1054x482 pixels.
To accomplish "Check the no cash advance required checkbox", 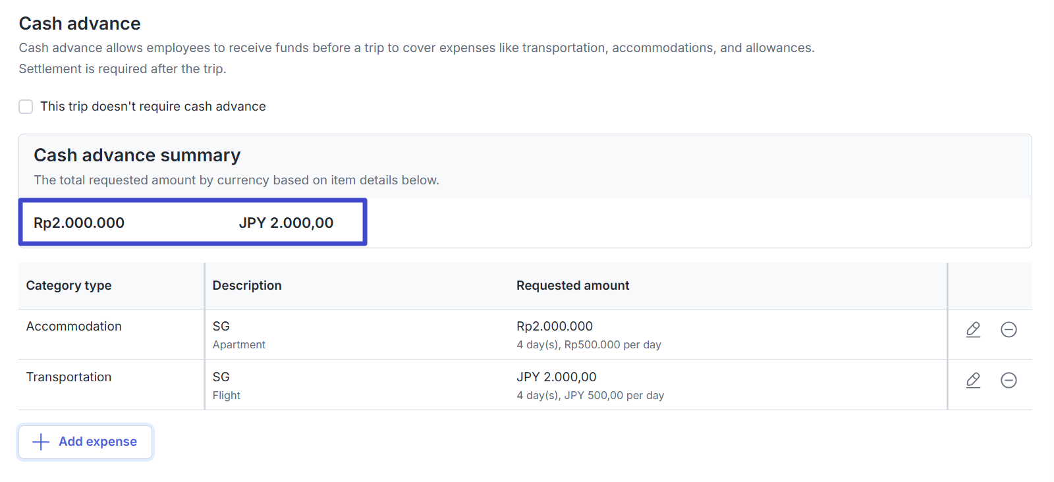I will pyautogui.click(x=26, y=107).
